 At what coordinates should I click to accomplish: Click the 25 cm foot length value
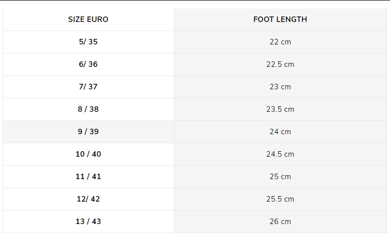click(280, 177)
